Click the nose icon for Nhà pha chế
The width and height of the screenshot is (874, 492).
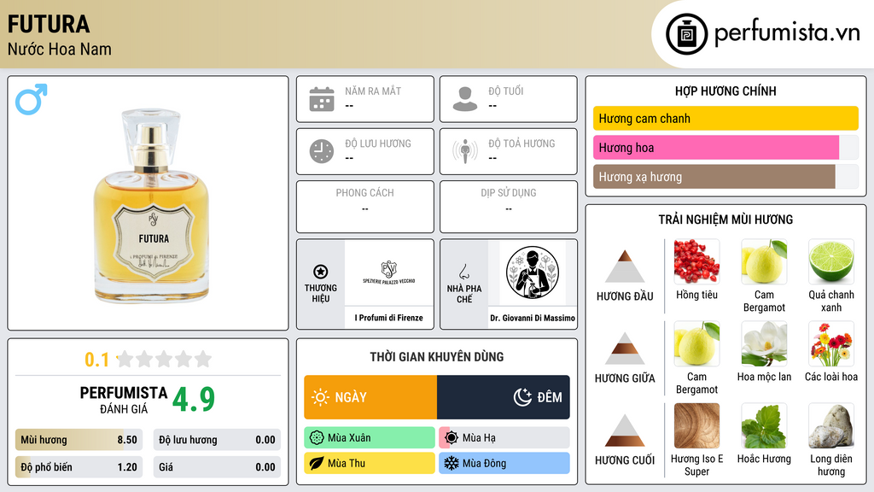tap(463, 272)
